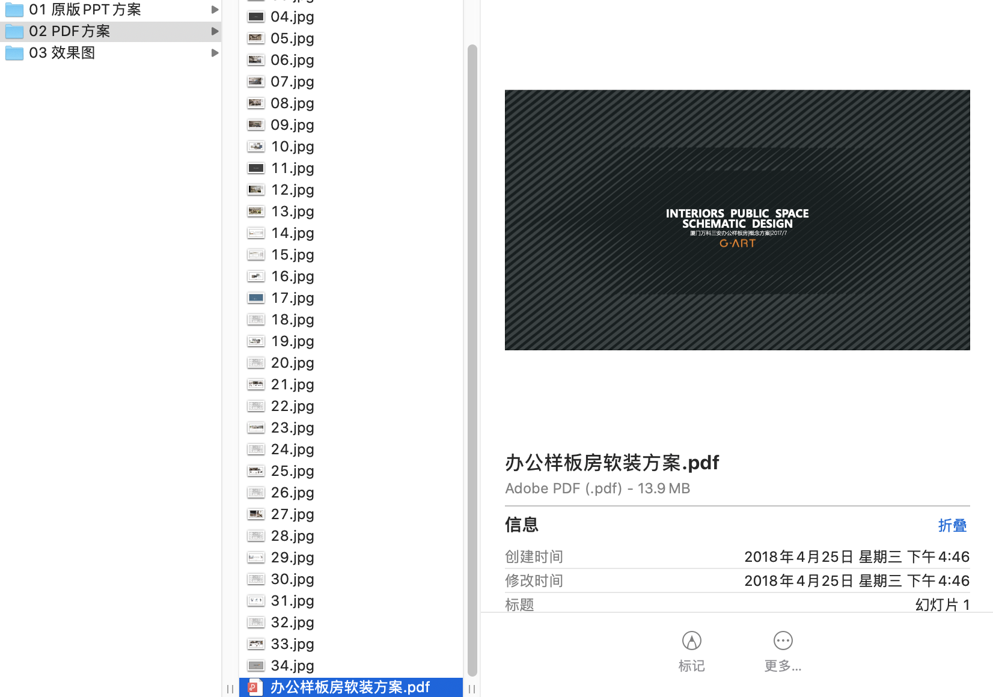Select the 04.jpg thumbnail icon
The height and width of the screenshot is (697, 993).
(256, 17)
